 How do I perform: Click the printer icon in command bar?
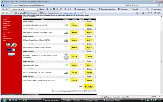pos(149,13)
